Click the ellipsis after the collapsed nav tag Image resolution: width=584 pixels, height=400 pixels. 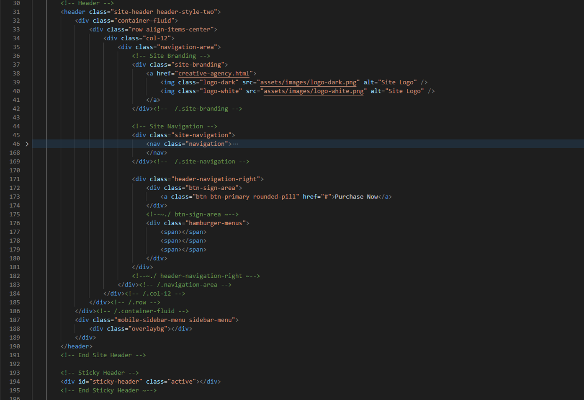236,144
